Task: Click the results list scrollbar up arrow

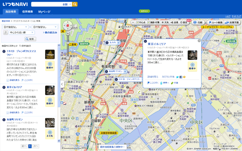Action: pyautogui.click(x=59, y=45)
